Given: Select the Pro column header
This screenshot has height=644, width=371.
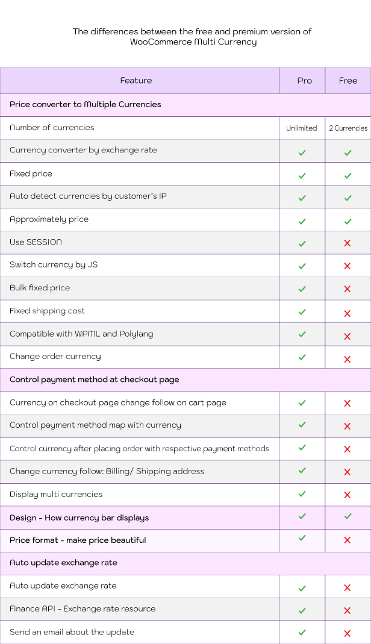Looking at the screenshot, I should [x=305, y=81].
